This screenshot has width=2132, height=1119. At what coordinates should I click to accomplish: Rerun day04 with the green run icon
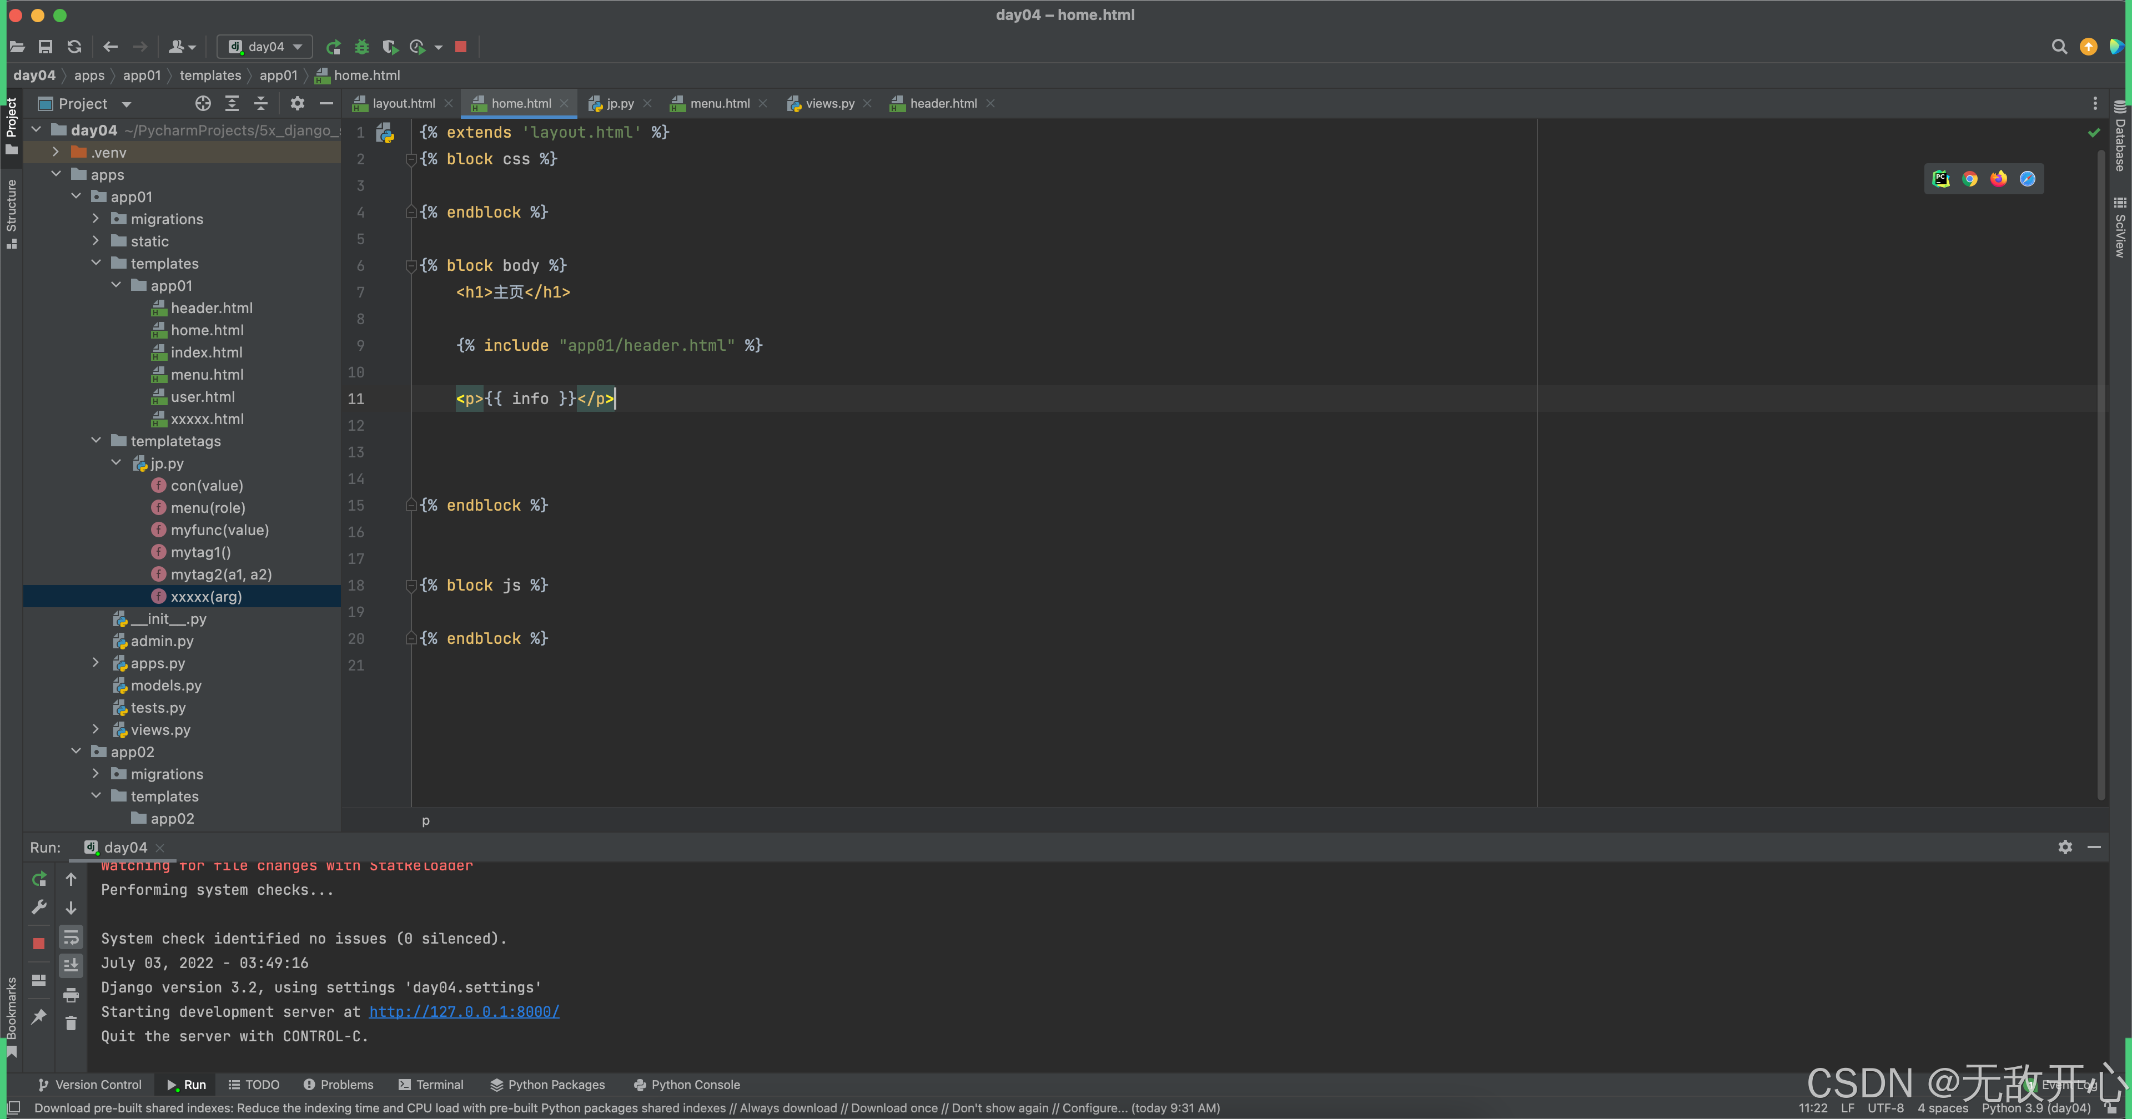[x=334, y=47]
